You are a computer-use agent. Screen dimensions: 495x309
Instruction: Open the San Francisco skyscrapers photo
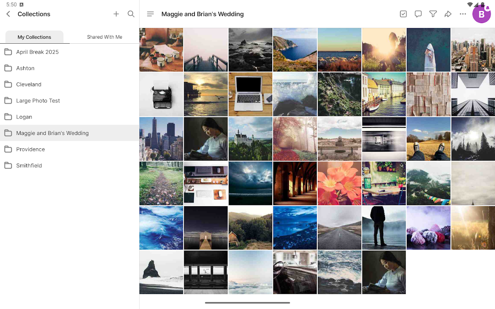tap(161, 139)
